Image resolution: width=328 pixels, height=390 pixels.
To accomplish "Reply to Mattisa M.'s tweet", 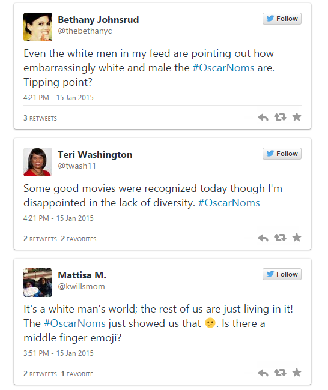I will pos(263,373).
